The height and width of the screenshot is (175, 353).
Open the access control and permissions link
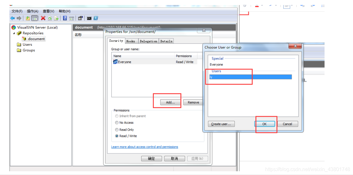144,147
